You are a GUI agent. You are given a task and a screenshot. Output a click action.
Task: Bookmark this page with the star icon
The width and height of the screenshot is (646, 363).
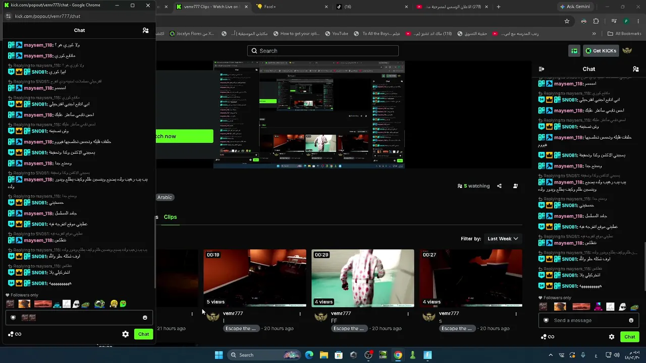pos(567,21)
